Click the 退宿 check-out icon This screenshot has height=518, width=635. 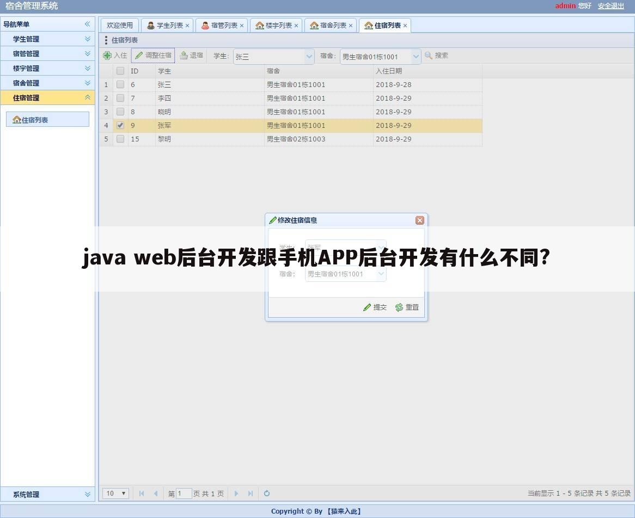click(184, 55)
